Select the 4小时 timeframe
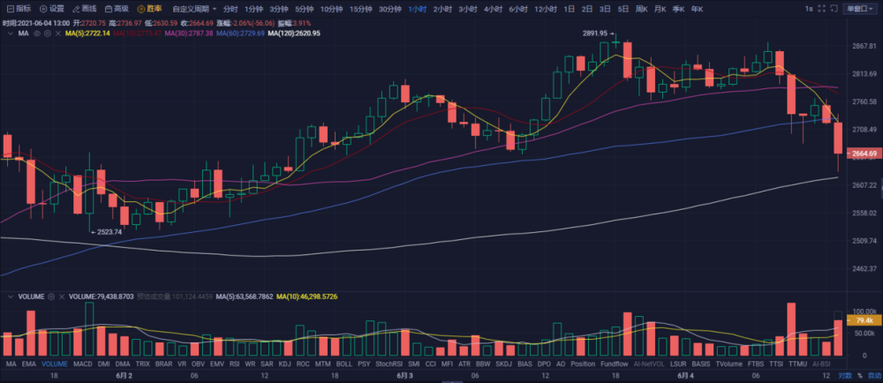Viewport: 883px width, 383px height. click(494, 9)
